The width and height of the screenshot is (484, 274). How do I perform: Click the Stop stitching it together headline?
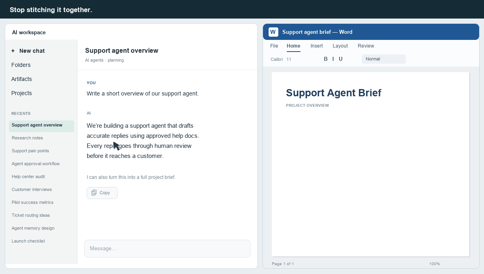[x=51, y=10]
